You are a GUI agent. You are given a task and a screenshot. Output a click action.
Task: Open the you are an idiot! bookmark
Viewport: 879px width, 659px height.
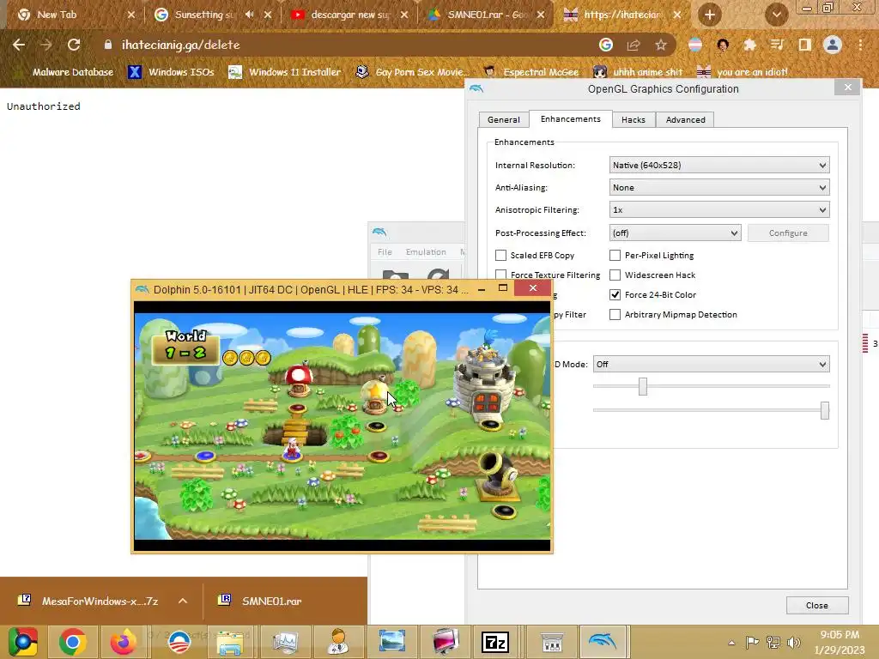742,72
